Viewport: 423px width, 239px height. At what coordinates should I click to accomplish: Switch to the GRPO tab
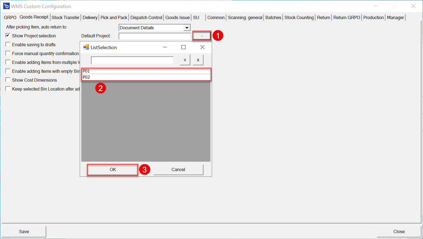click(x=10, y=17)
